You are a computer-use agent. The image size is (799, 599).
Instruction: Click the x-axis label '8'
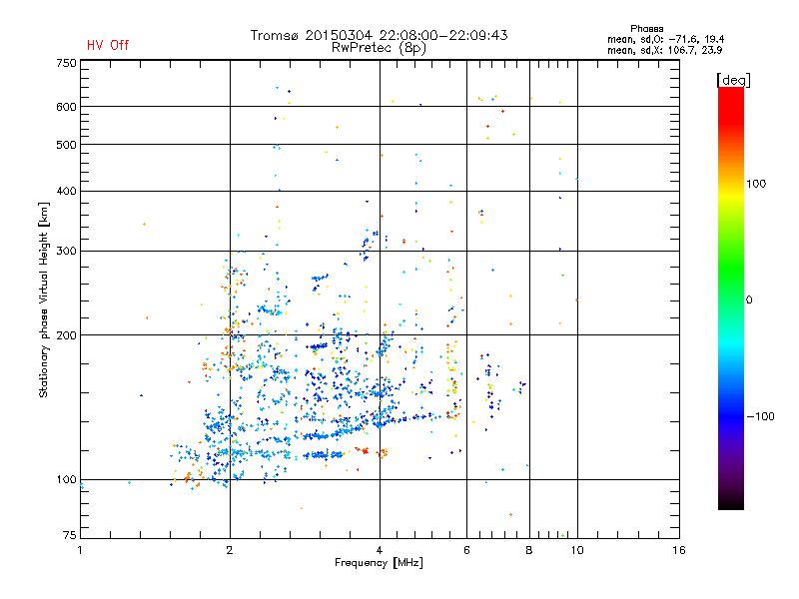tap(529, 550)
